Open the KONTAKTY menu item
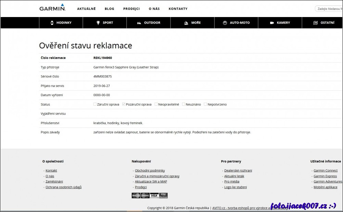Viewport: 343px width, 212px height. (178, 9)
